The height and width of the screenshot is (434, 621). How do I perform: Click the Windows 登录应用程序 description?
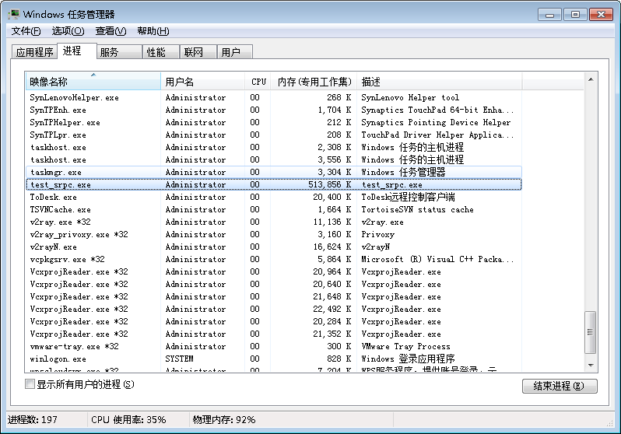(408, 359)
